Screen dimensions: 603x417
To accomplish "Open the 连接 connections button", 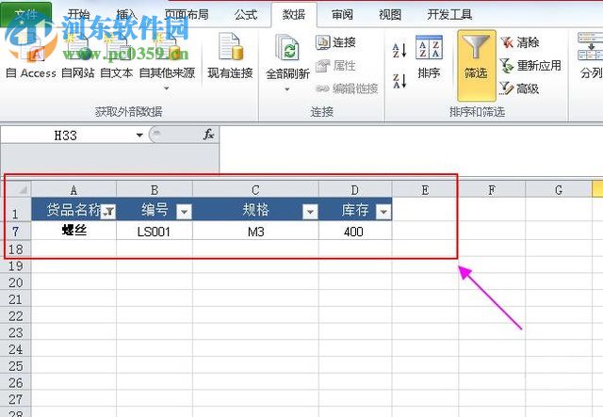I will (x=335, y=42).
